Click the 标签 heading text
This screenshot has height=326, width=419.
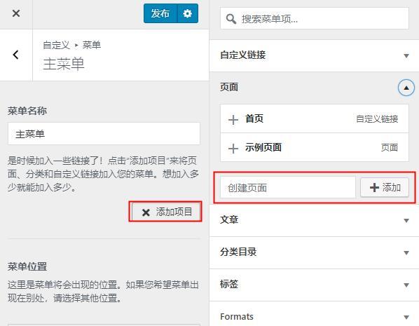[229, 284]
